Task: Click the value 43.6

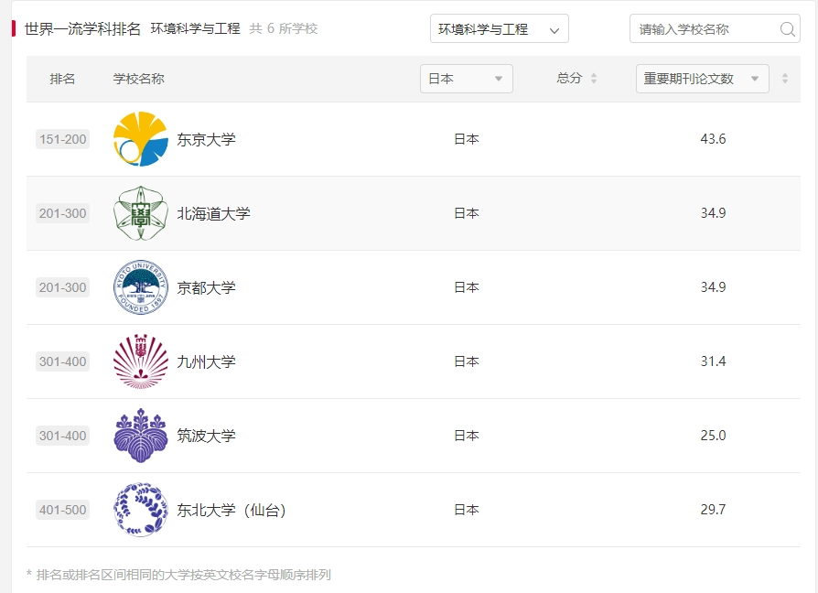Action: click(x=713, y=139)
